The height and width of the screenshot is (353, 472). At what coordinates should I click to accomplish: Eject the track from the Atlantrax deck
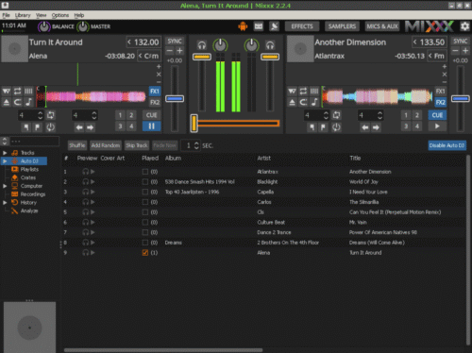292,102
